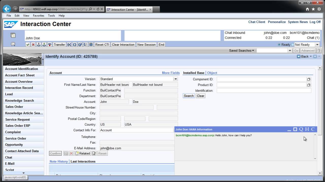Click into the City input field

[139, 113]
